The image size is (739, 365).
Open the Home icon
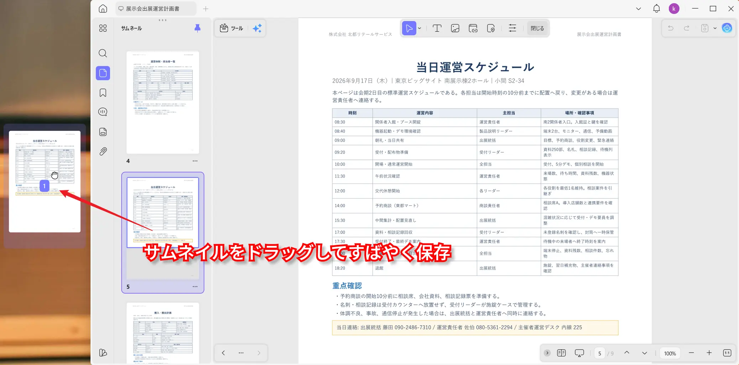[103, 9]
